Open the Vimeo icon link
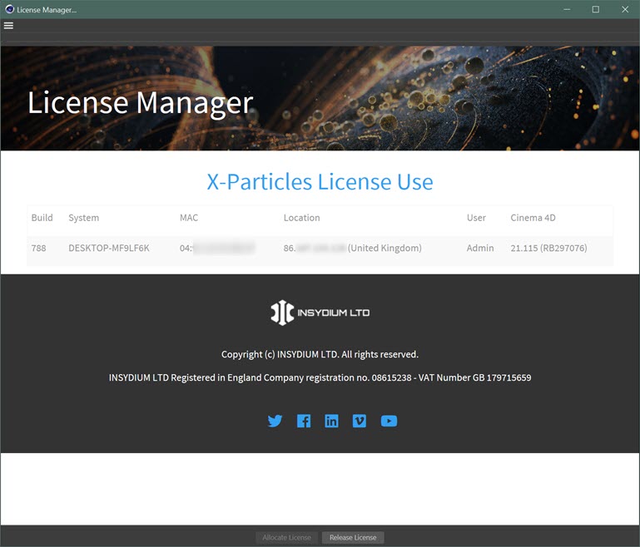The width and height of the screenshot is (640, 547). [x=360, y=421]
